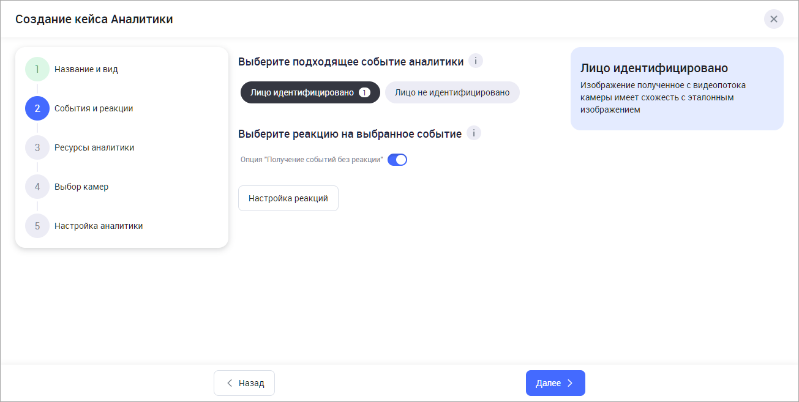Jump to the 'Ресурсы аналитики' step
This screenshot has width=799, height=402.
pyautogui.click(x=94, y=147)
